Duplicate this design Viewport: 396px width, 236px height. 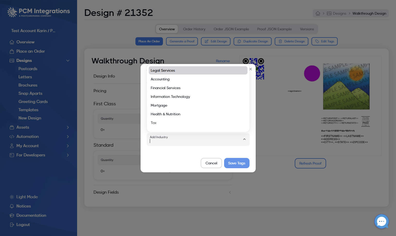253,41
